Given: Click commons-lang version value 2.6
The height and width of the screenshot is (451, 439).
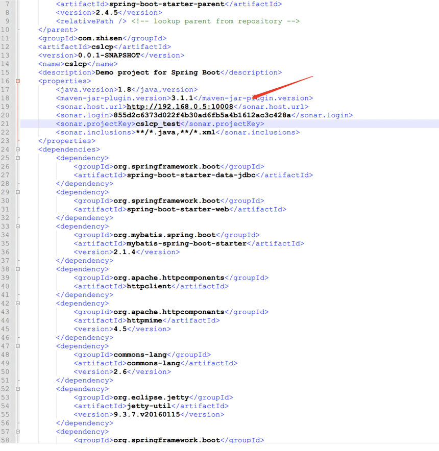Looking at the screenshot, I should (x=120, y=372).
